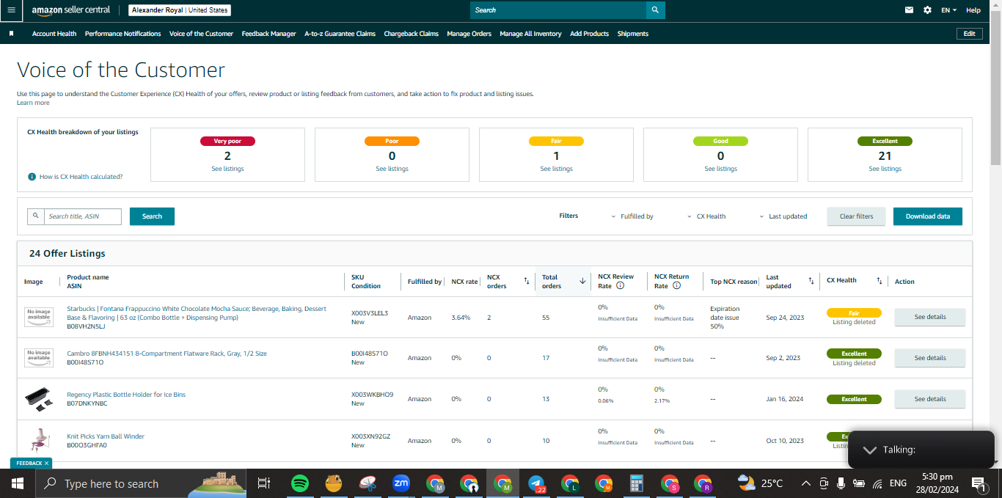Click the info icon beside How is CX Health calculated
This screenshot has height=498, width=1002.
pos(32,177)
